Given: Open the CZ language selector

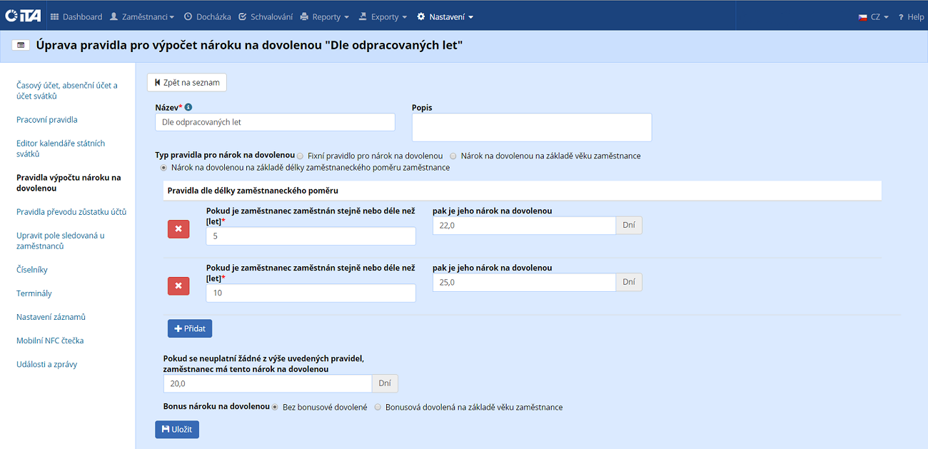Looking at the screenshot, I should point(873,17).
